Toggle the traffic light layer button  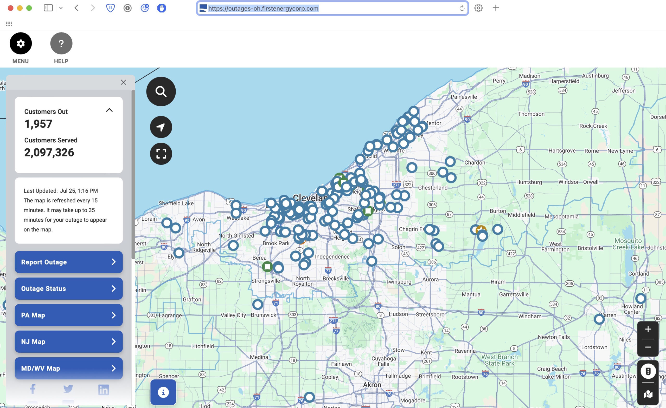point(648,371)
